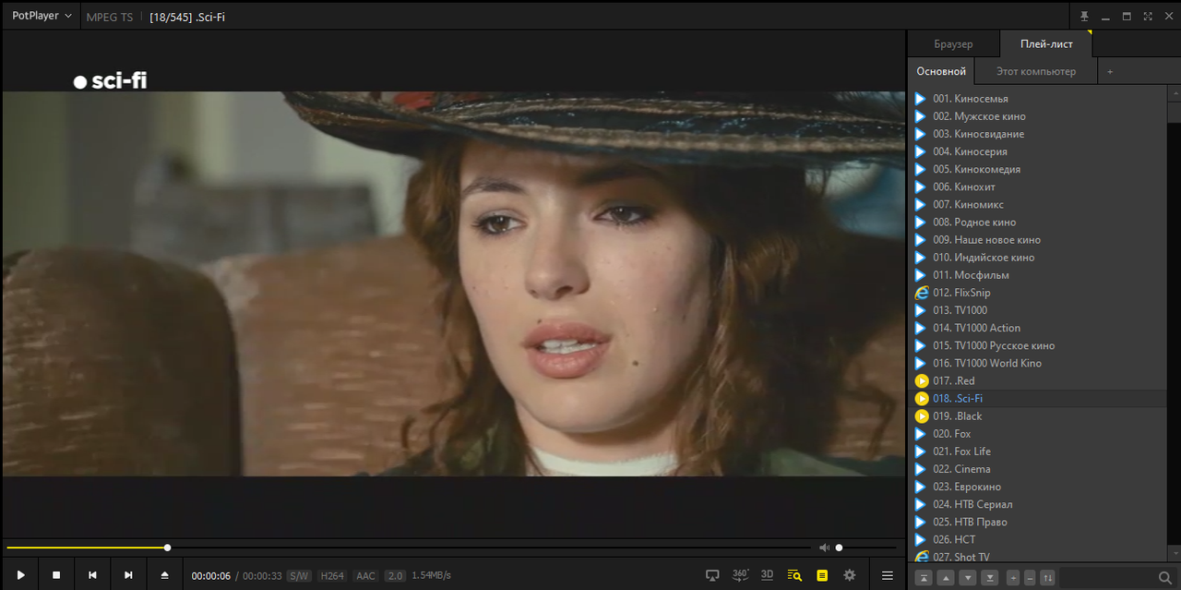Image resolution: width=1181 pixels, height=590 pixels.
Task: Stop the video playback
Action: pyautogui.click(x=56, y=575)
